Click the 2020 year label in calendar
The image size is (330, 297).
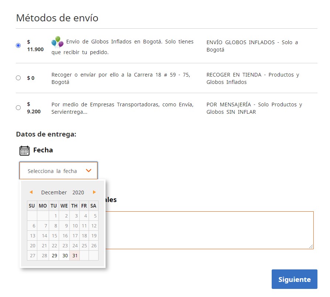[x=78, y=192]
